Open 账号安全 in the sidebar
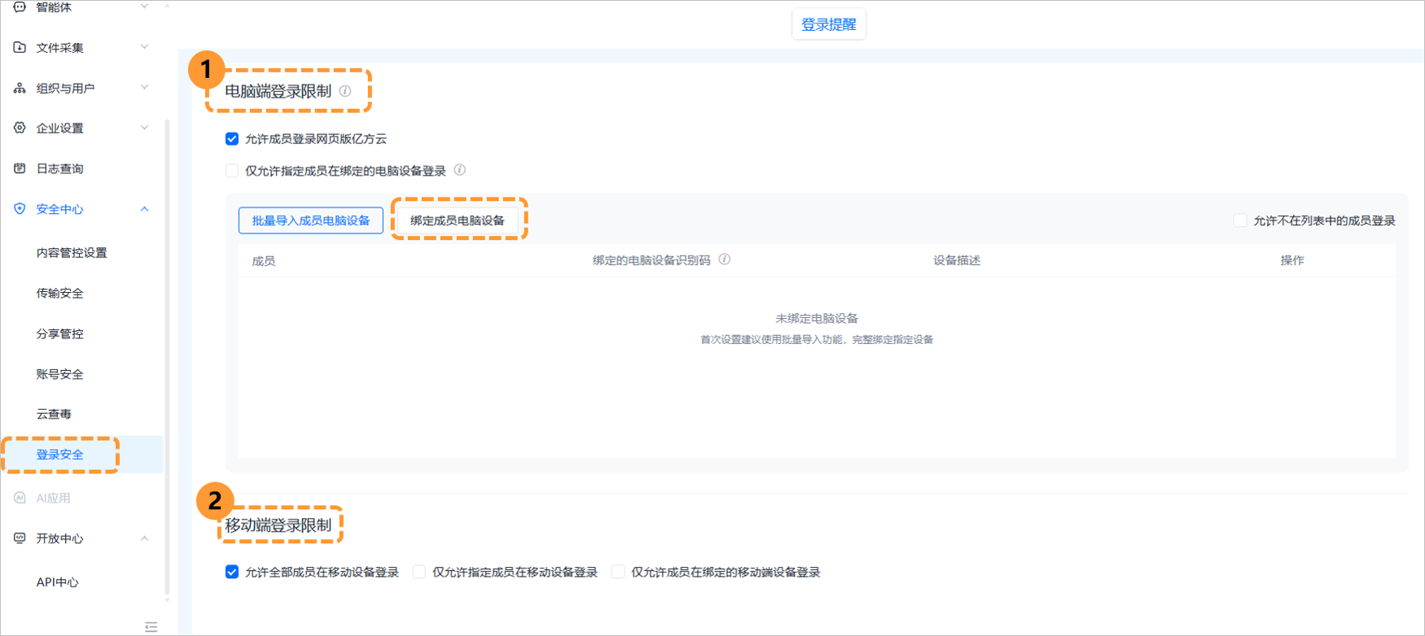The width and height of the screenshot is (1425, 636). click(x=59, y=374)
